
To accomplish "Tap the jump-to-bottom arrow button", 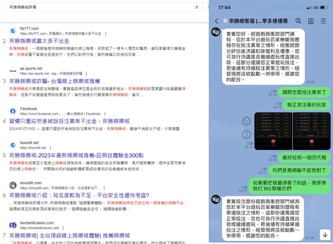I will click(325, 235).
